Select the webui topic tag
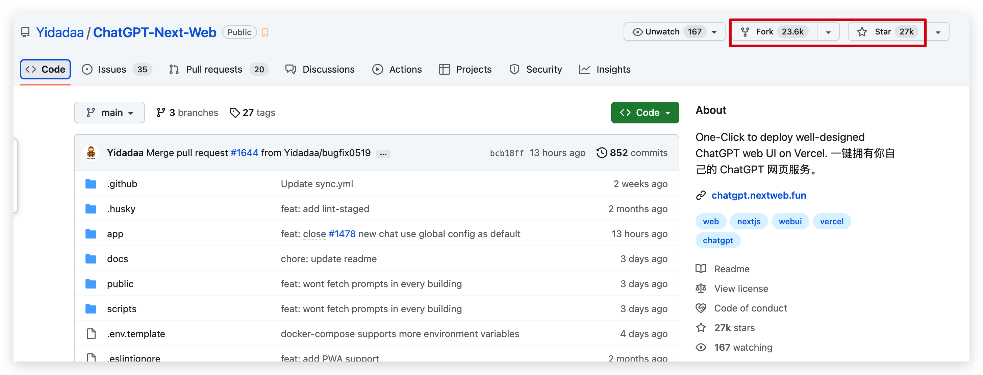This screenshot has height=375, width=983. (x=790, y=222)
